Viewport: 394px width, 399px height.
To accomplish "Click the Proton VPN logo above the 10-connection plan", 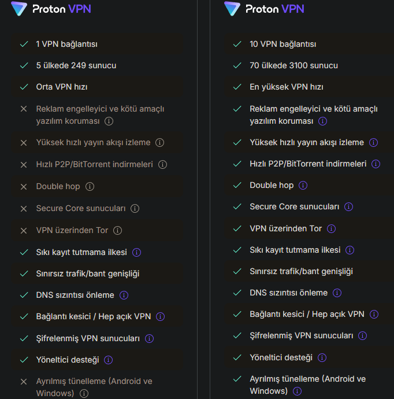I will (264, 9).
